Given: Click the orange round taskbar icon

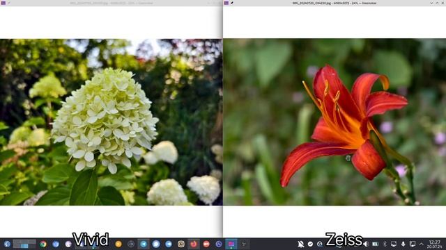Looking at the screenshot, I should point(118,244).
